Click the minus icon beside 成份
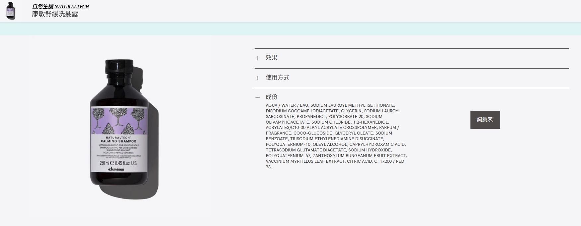 [x=257, y=97]
